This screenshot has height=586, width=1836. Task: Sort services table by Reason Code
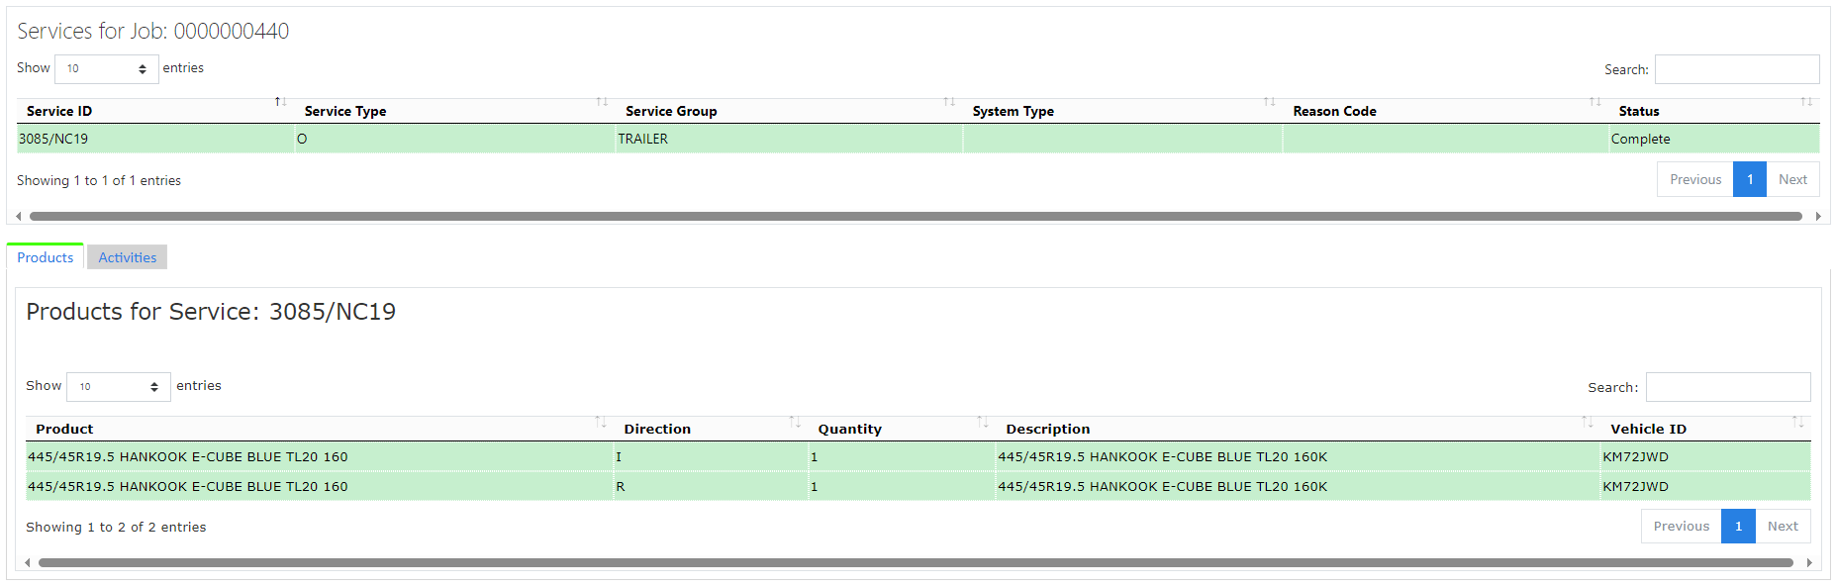pyautogui.click(x=1446, y=111)
